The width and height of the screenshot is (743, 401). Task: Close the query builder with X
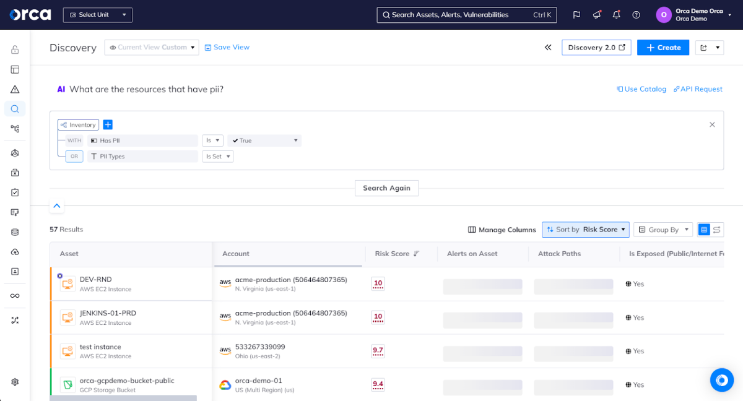[712, 124]
